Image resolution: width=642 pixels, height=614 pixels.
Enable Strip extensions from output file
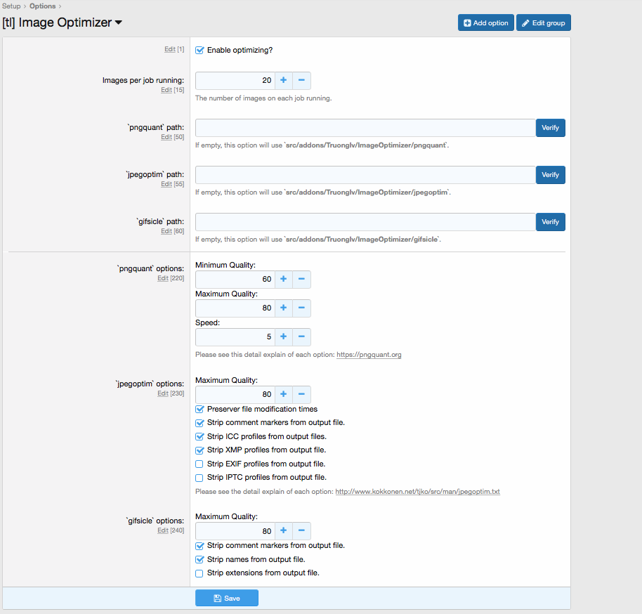[x=199, y=573]
